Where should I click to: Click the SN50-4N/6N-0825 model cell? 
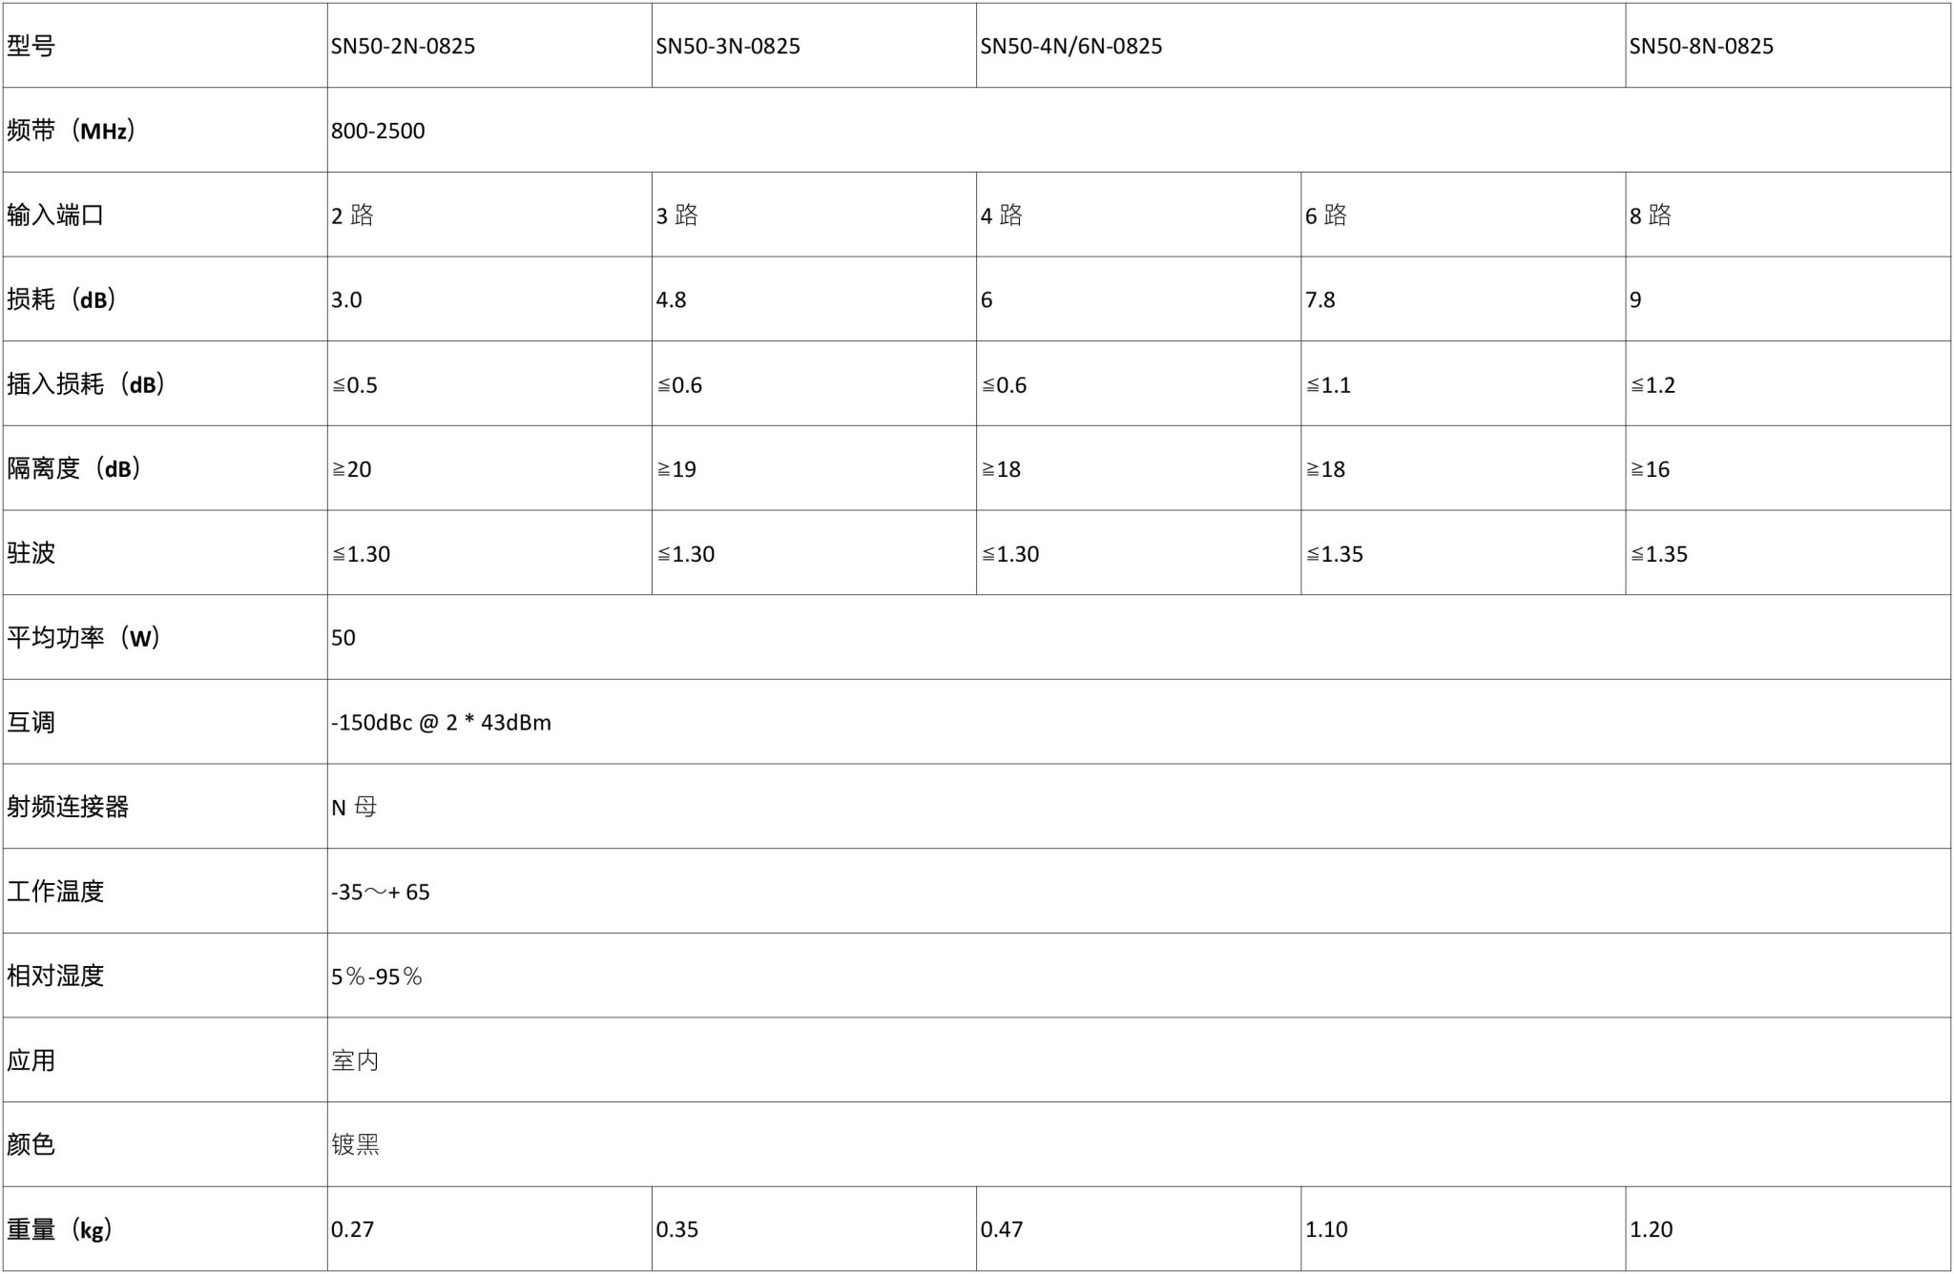click(x=1300, y=45)
